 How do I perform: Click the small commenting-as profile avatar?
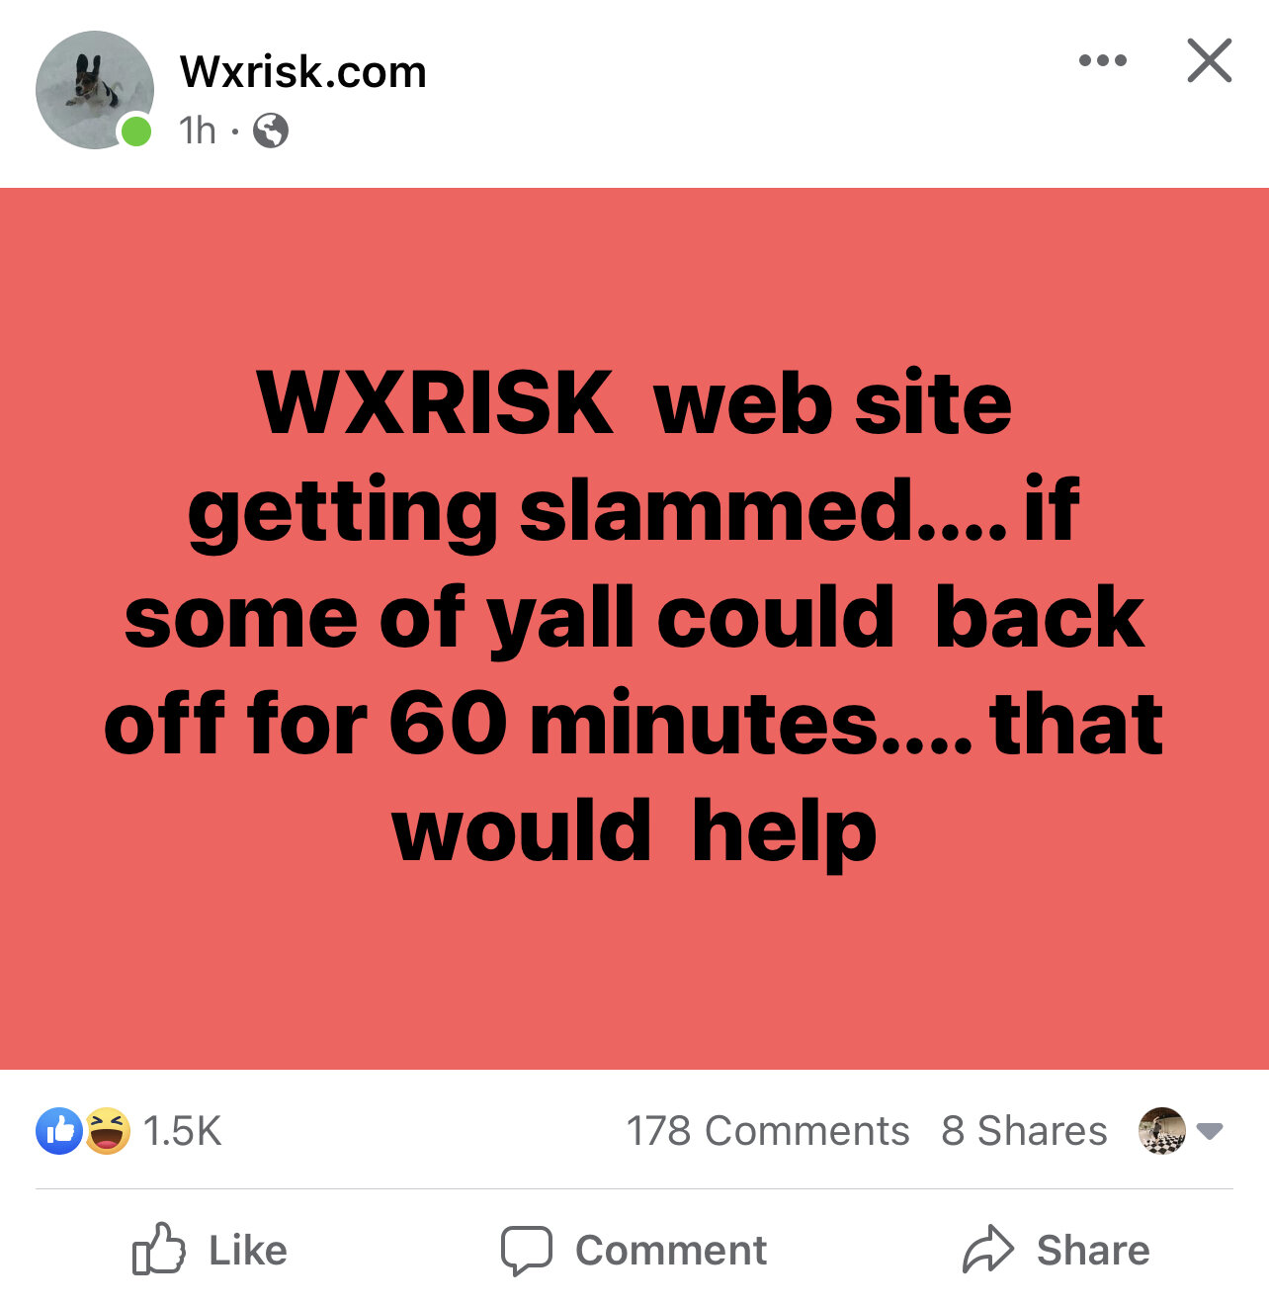1162,1131
